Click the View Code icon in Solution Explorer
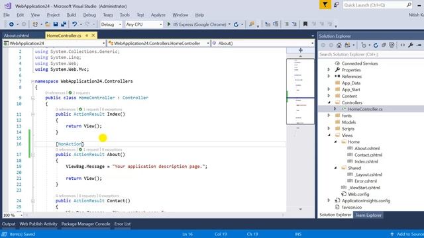424x238 pixels. coord(403,46)
